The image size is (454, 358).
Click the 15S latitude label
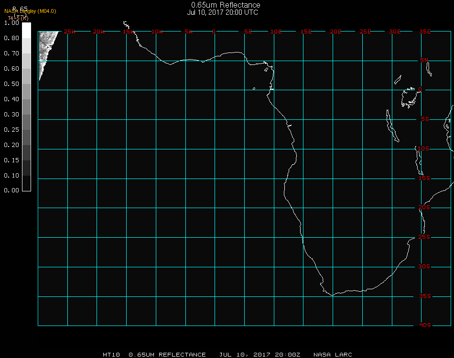pyautogui.click(x=424, y=178)
